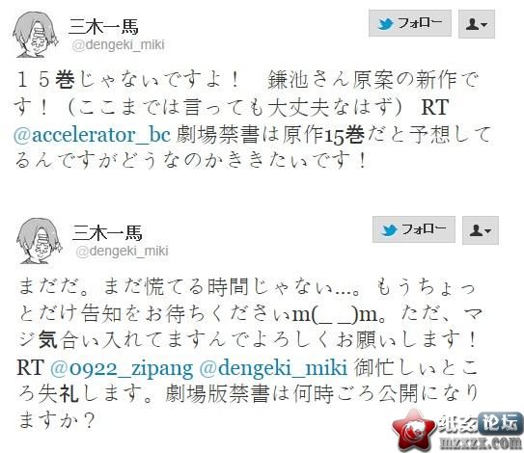The width and height of the screenshot is (524, 453).
Task: Click the mzxzx.com watermark text
Action: click(x=482, y=442)
